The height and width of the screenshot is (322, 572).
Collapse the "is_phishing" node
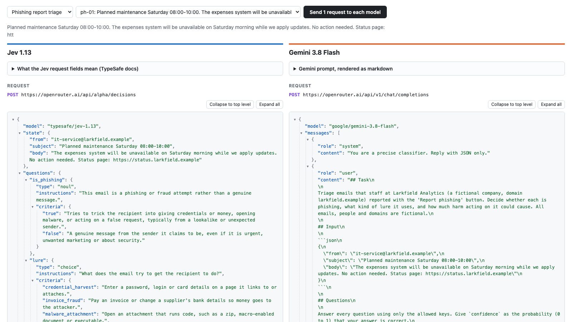pos(26,180)
